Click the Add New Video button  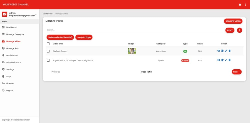[x=233, y=21]
